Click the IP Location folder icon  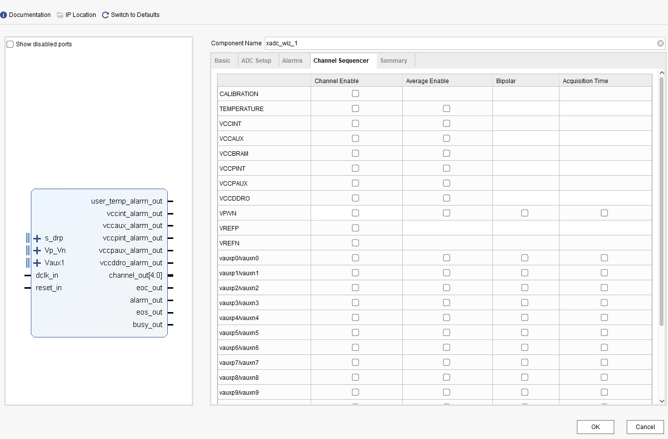click(60, 15)
